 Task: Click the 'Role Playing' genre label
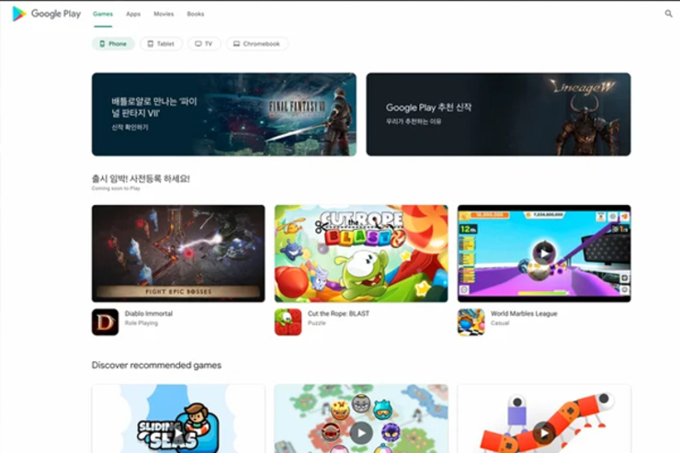[141, 323]
